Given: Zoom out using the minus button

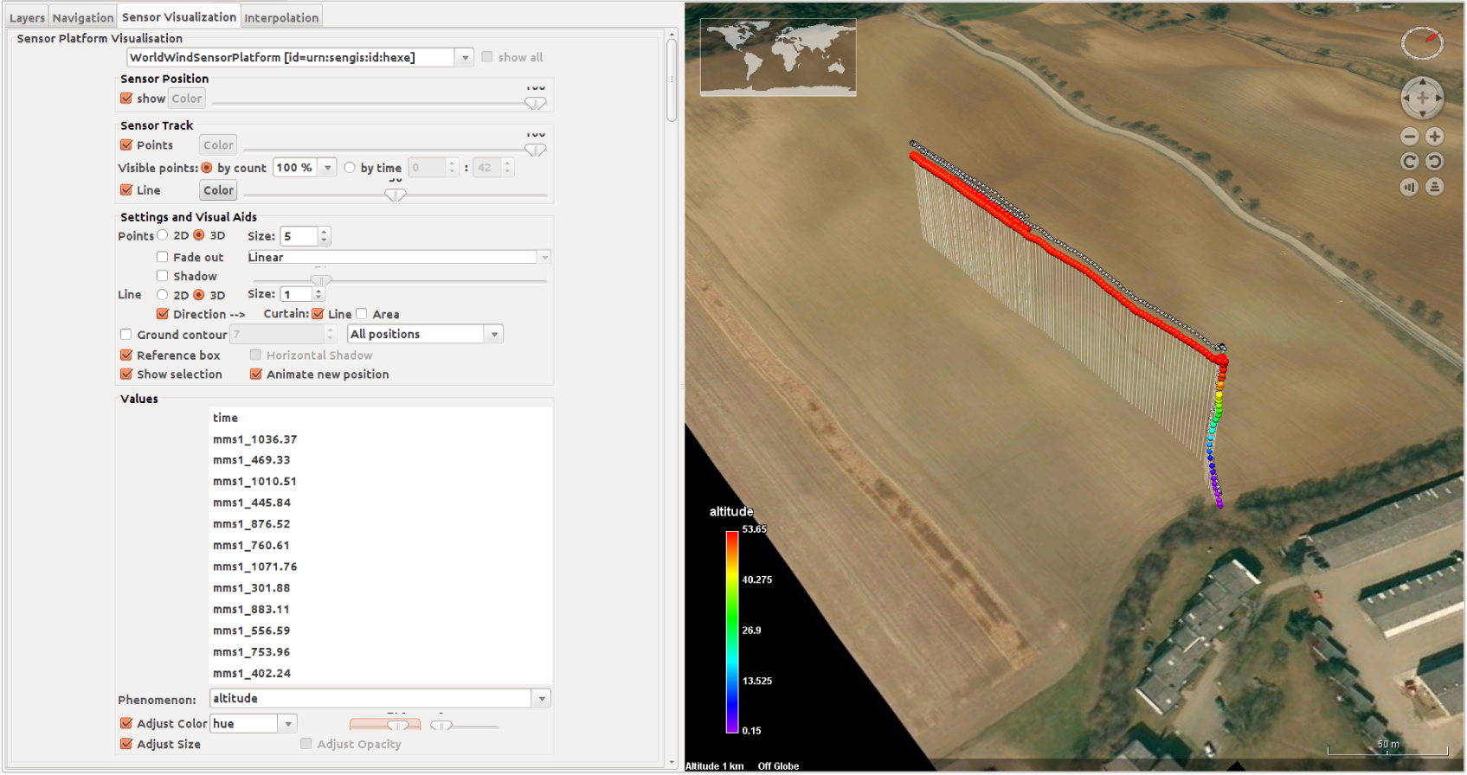Looking at the screenshot, I should coord(1410,137).
